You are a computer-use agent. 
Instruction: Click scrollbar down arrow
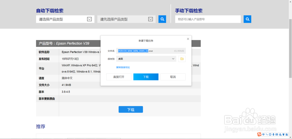coord(290,137)
